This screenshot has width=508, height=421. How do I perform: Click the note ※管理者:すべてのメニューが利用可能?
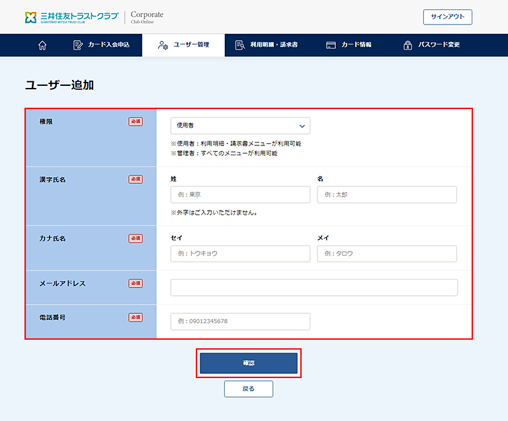pyautogui.click(x=224, y=153)
